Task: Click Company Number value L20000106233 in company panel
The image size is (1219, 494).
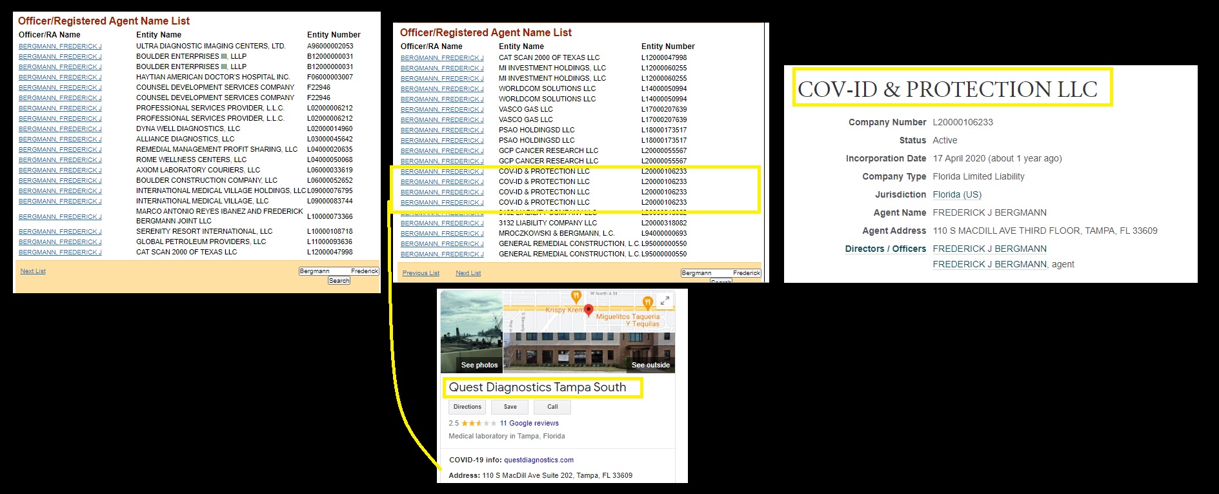Action: [963, 122]
